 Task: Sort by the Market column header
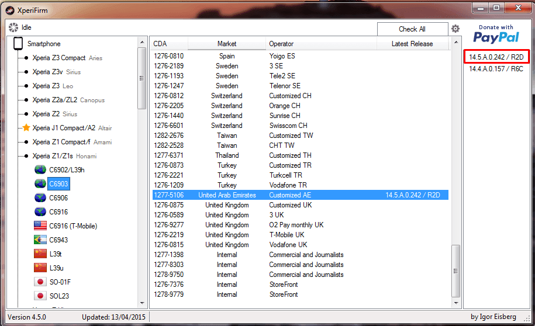pyautogui.click(x=226, y=44)
